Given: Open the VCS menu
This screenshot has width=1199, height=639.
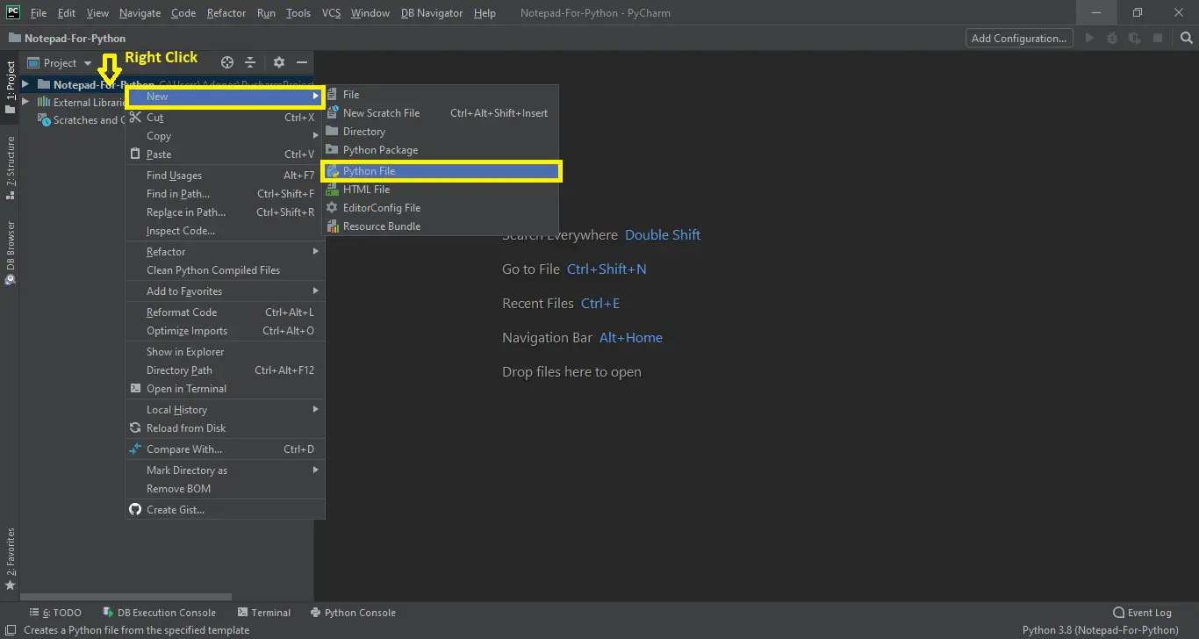Looking at the screenshot, I should (x=330, y=12).
